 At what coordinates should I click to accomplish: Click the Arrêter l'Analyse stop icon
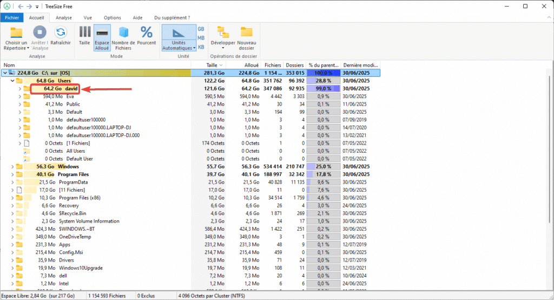pos(39,32)
